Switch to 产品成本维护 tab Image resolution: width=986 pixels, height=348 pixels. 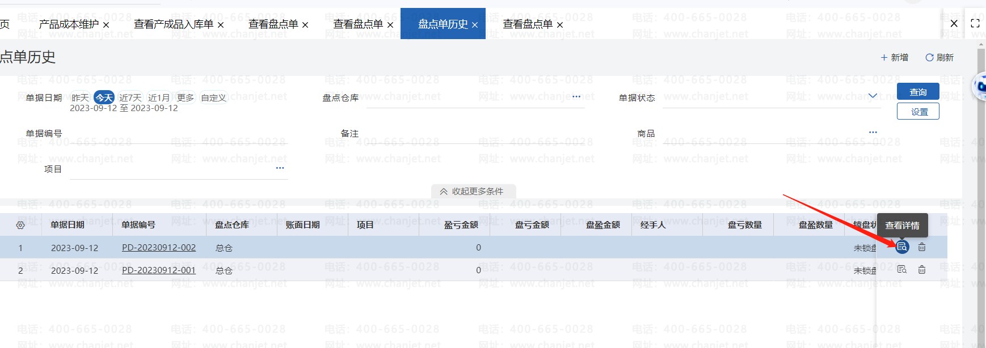(69, 24)
